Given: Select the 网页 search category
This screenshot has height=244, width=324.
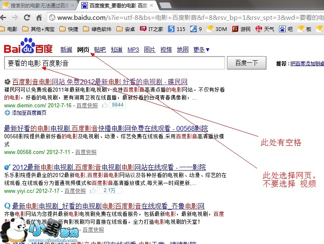Looking at the screenshot, I should [x=83, y=50].
